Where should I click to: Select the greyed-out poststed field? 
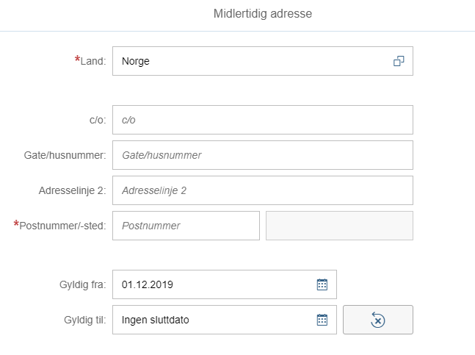(339, 226)
